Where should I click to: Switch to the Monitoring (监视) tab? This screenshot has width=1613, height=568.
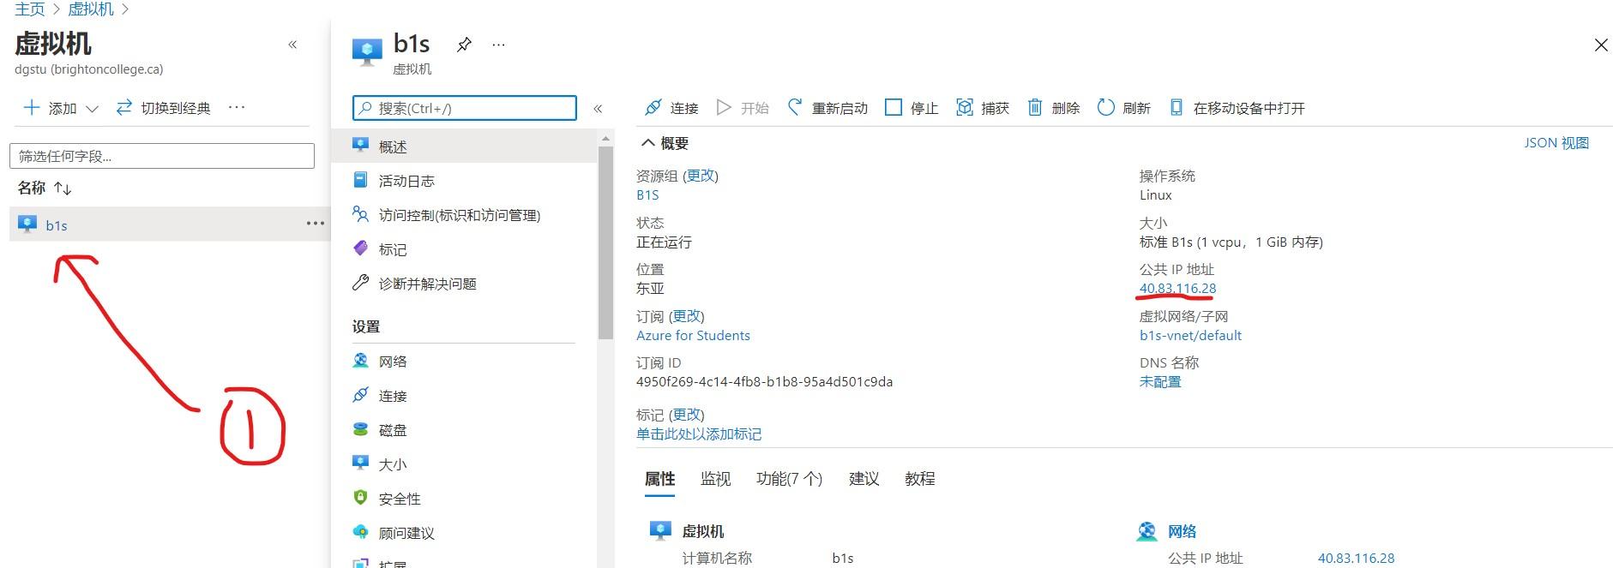pyautogui.click(x=715, y=479)
